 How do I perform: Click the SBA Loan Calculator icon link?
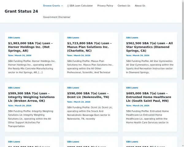click(80, 6)
